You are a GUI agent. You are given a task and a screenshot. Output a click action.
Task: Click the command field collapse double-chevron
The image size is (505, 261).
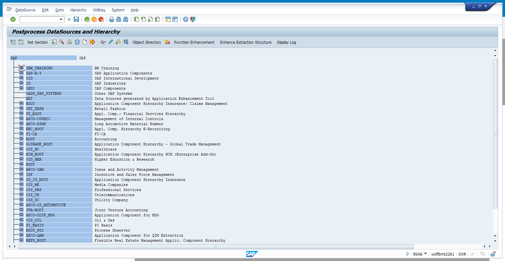coord(69,19)
